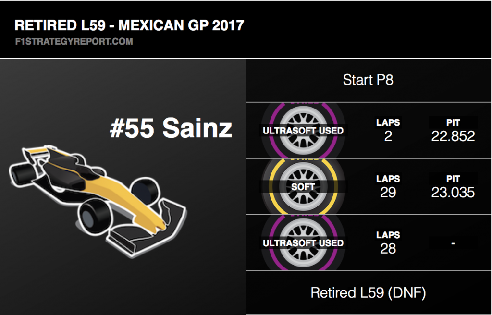Click the first ULTRASOFT USED label
This screenshot has width=492, height=315.
coord(303,131)
